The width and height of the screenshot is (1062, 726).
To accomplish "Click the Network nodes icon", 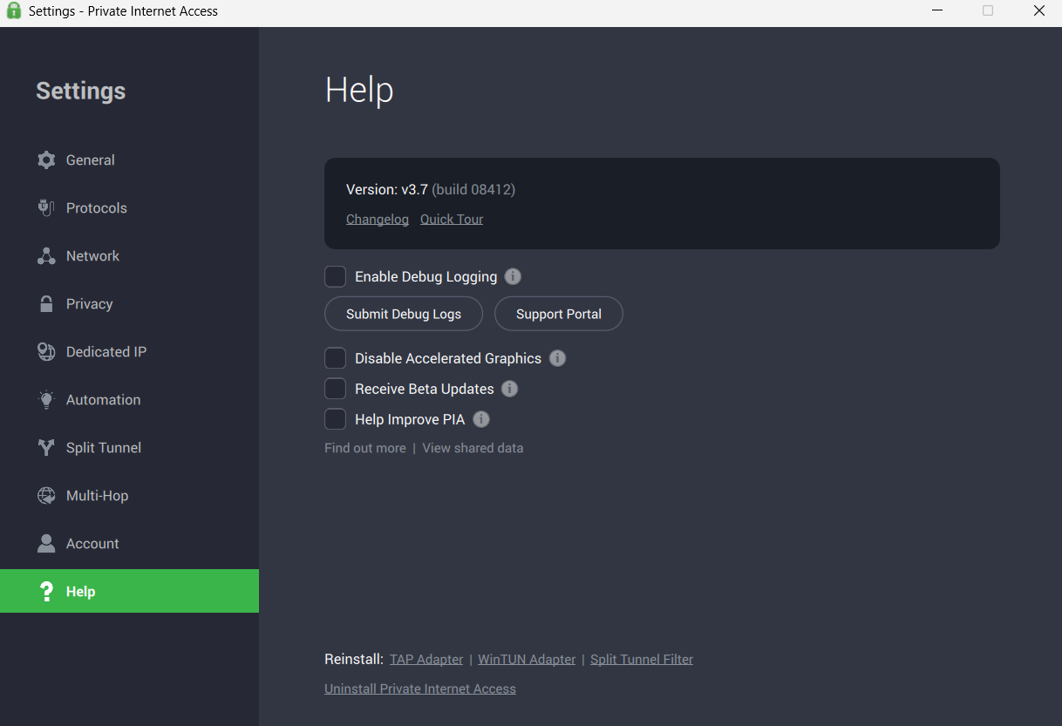I will [x=46, y=256].
